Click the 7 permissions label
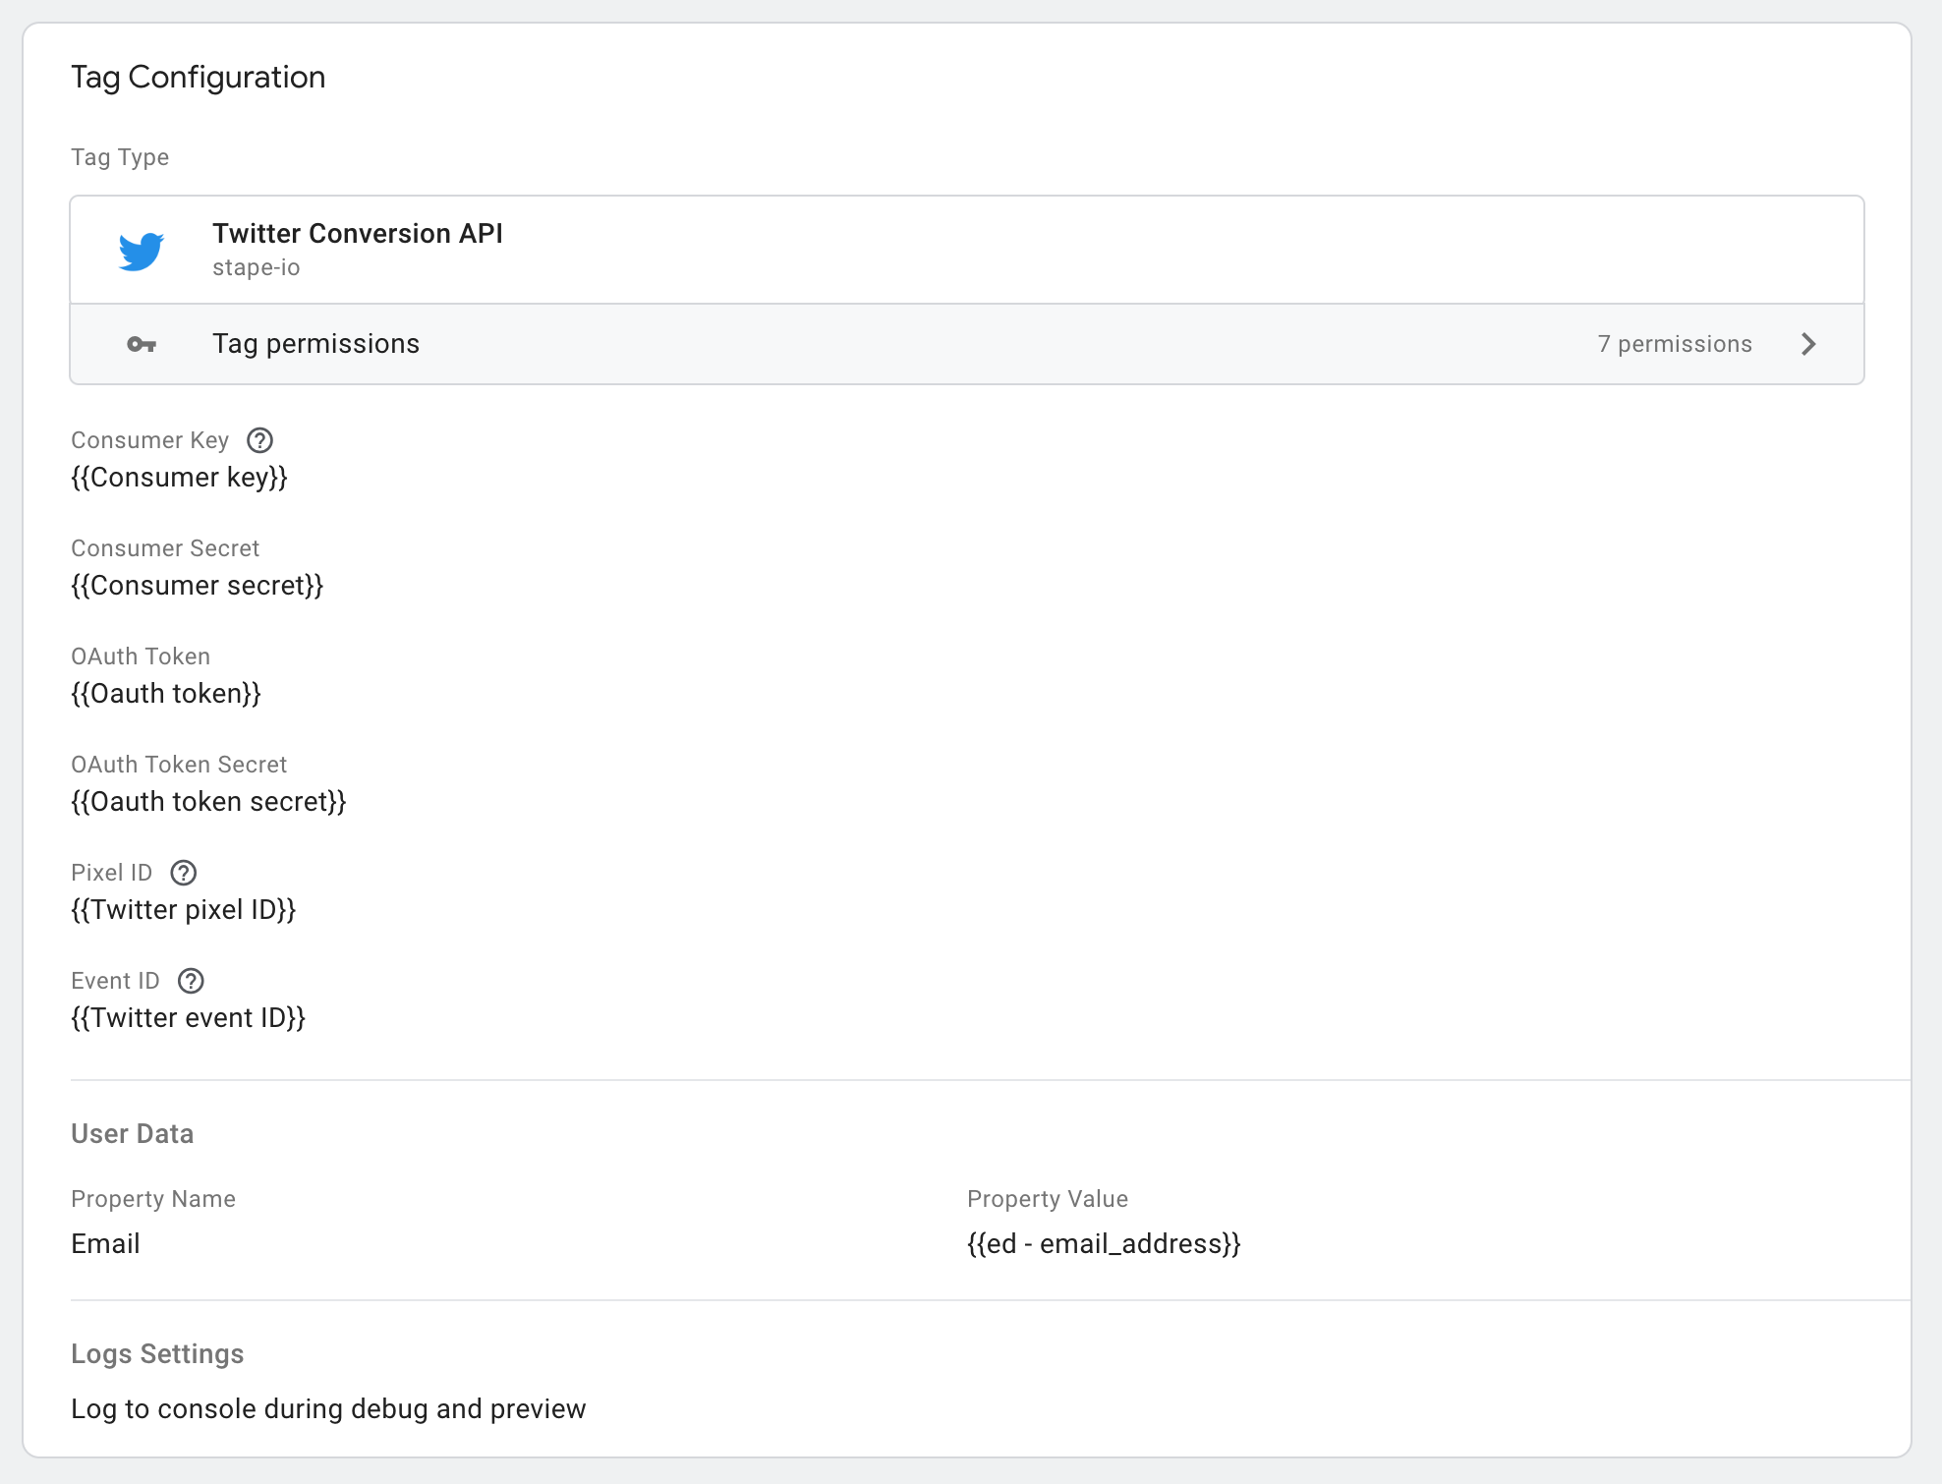Screen dimensions: 1942x1484 (1675, 344)
